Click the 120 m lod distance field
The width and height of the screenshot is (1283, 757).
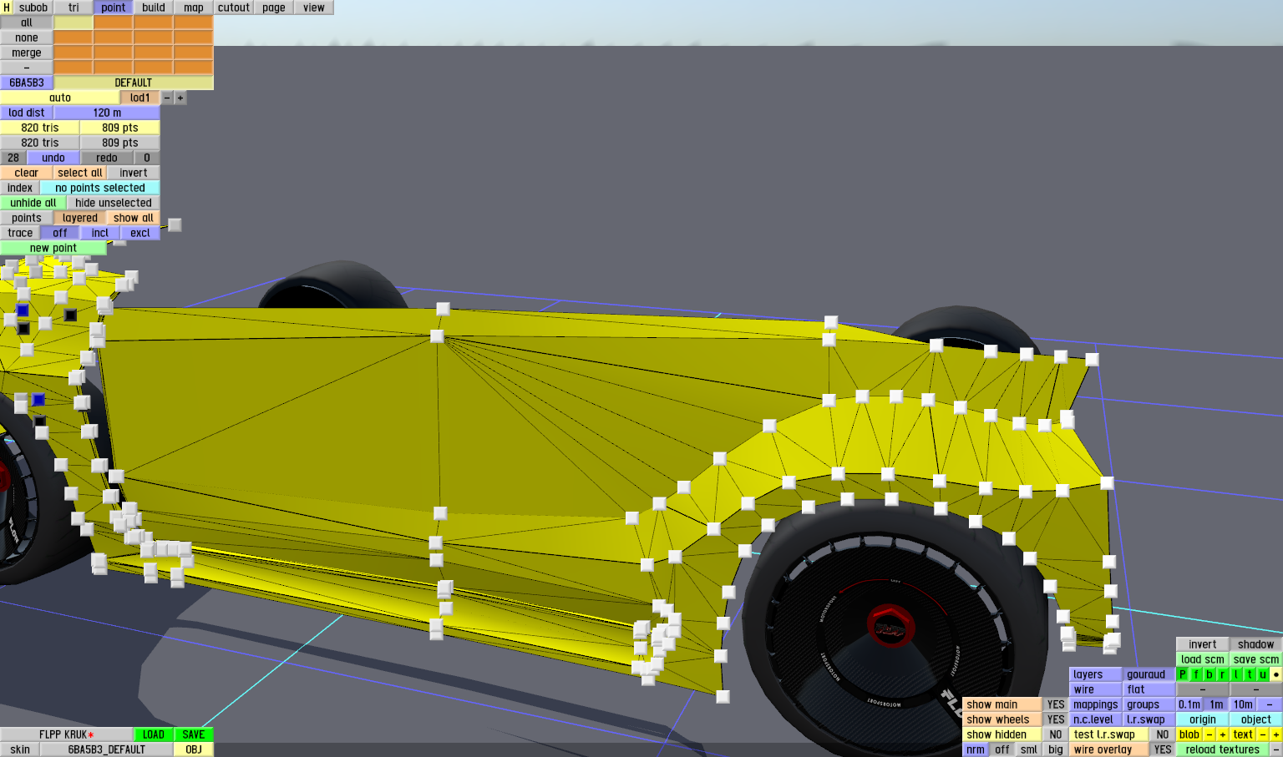107,113
